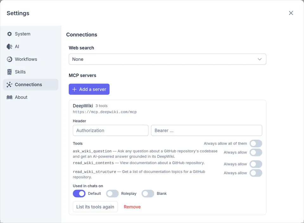This screenshot has width=304, height=223.
Task: Open the AI settings section
Action: [x=30, y=47]
